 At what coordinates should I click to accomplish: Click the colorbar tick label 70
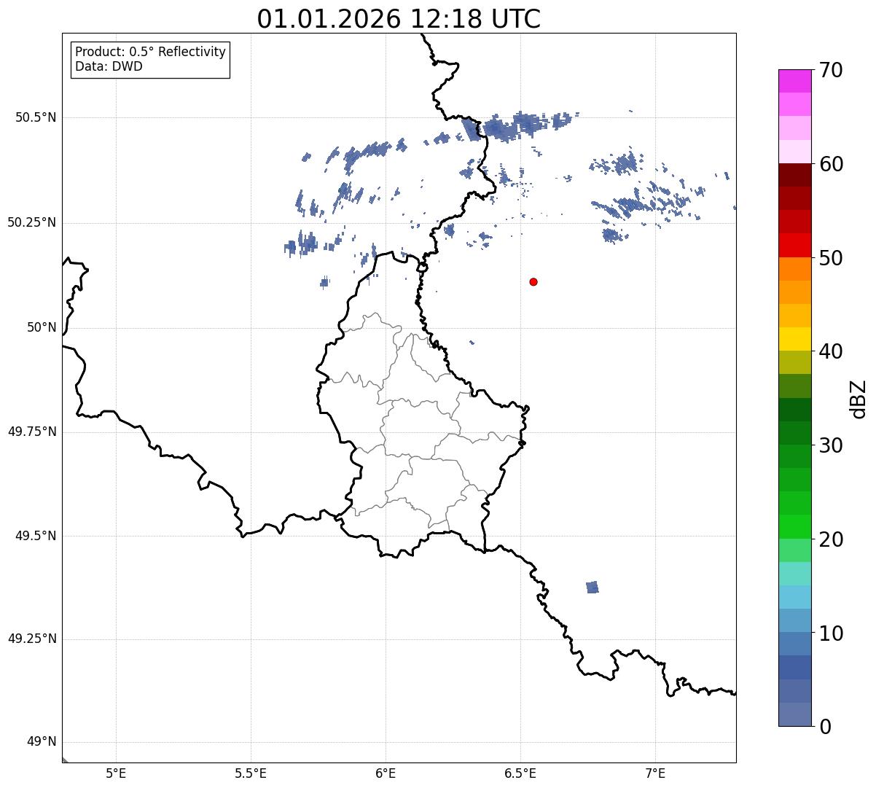[x=831, y=71]
